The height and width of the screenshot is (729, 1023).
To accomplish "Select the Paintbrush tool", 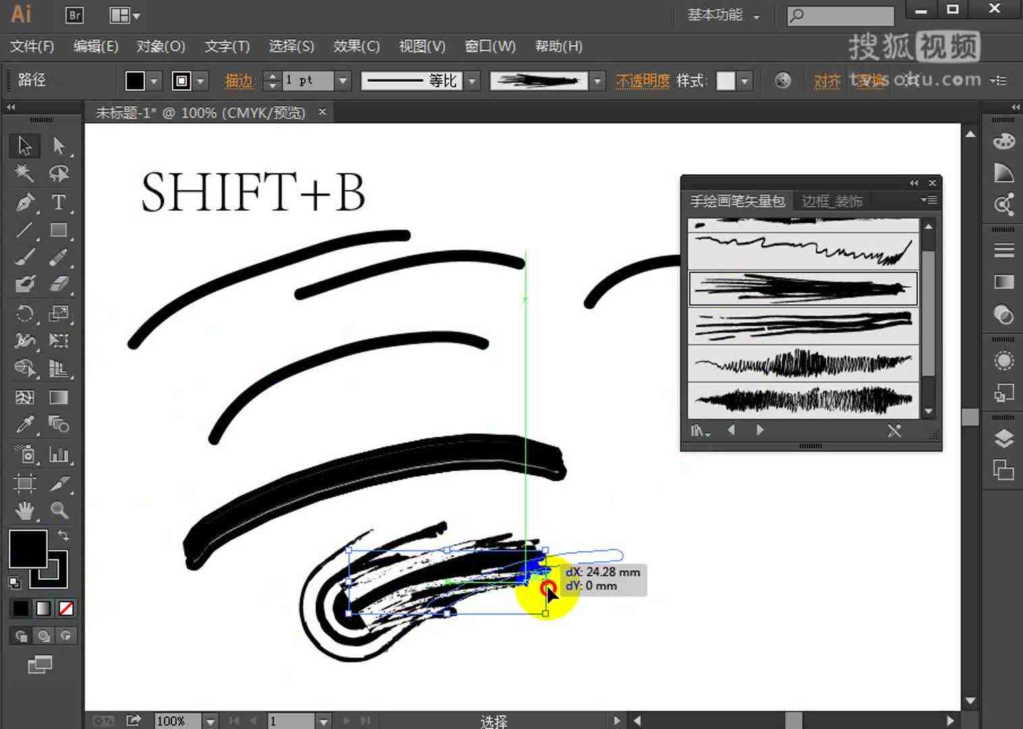I will (25, 257).
